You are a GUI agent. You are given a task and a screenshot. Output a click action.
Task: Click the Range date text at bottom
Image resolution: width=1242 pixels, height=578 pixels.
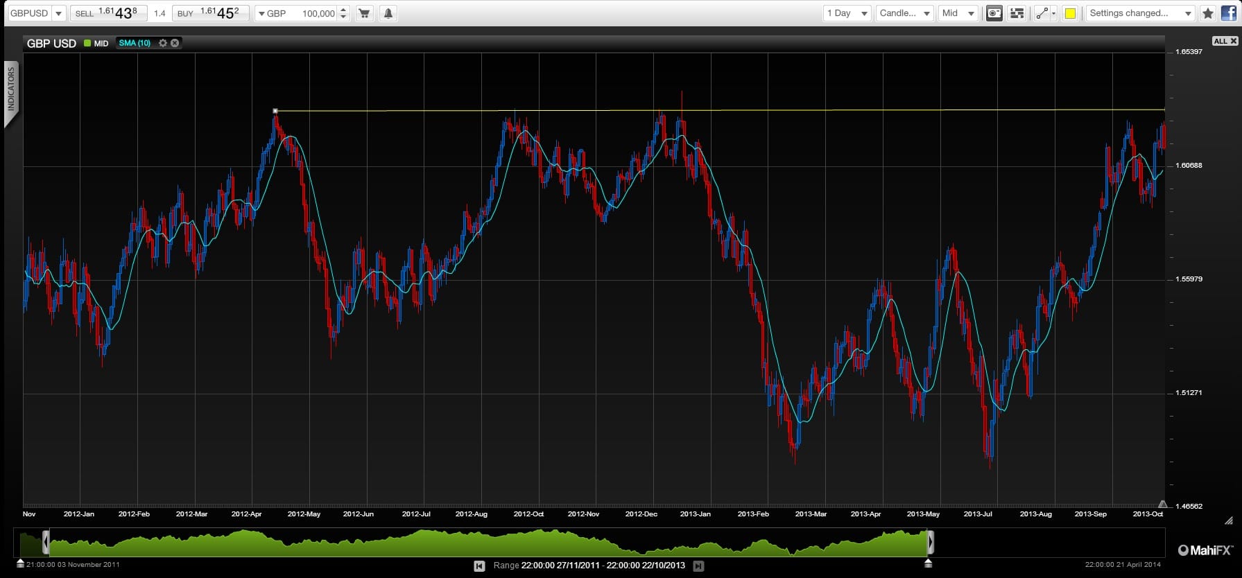pyautogui.click(x=589, y=566)
